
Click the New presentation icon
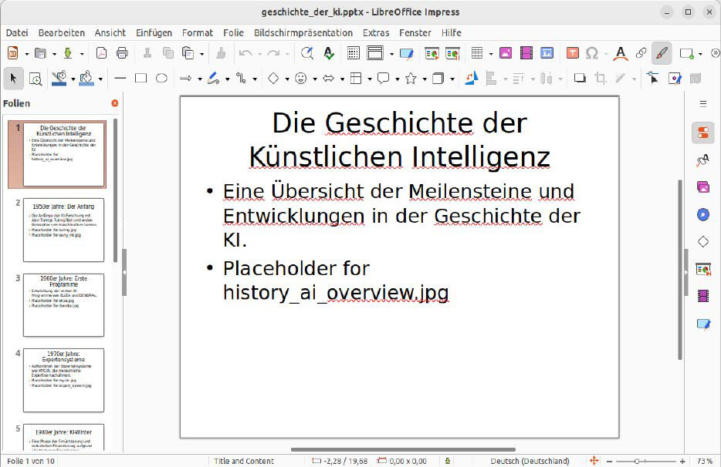(13, 53)
